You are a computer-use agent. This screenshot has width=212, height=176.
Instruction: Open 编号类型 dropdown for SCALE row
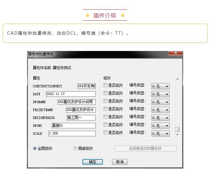pyautogui.click(x=160, y=134)
